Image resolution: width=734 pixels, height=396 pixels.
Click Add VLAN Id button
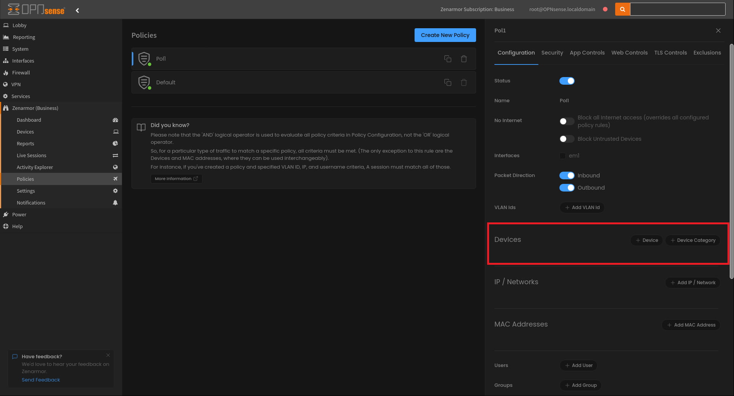(x=582, y=208)
